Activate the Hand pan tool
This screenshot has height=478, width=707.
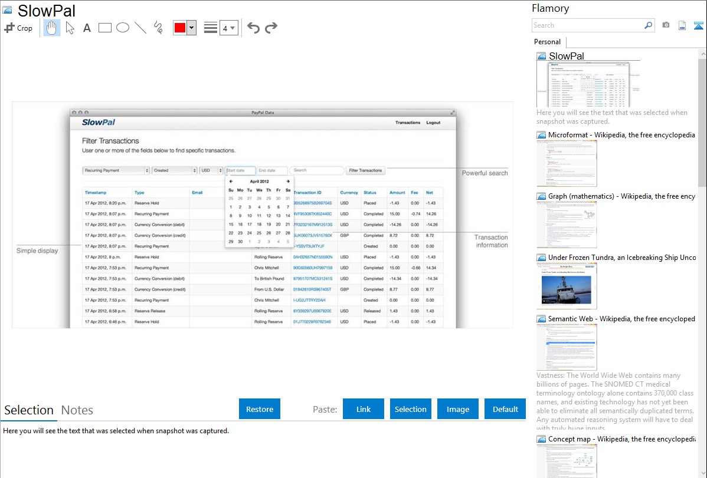point(52,28)
